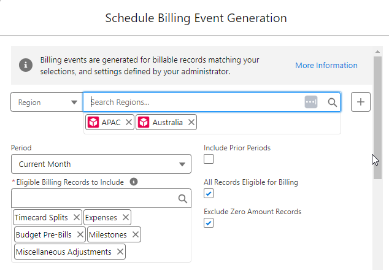The image size is (389, 270).
Task: Remove the Australia region pill
Action: click(x=191, y=122)
